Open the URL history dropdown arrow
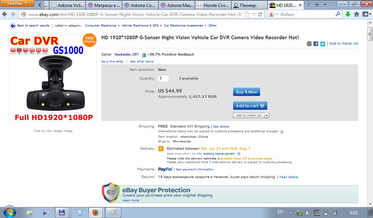373x218 pixels. (254, 14)
